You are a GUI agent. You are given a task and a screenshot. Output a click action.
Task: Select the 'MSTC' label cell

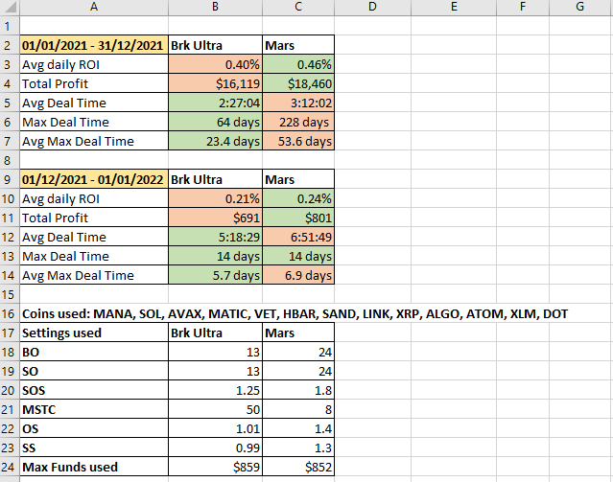94,408
